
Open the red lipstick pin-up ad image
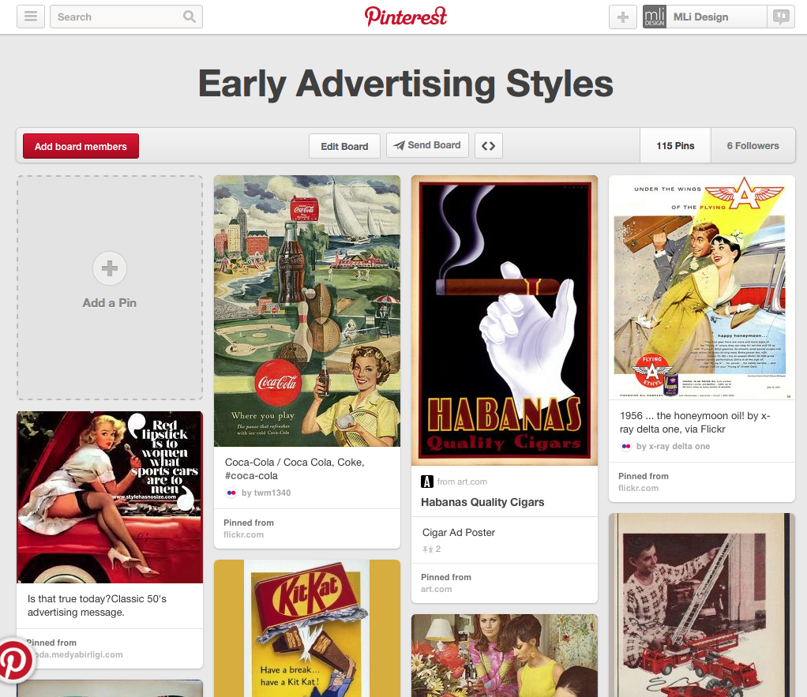point(110,497)
